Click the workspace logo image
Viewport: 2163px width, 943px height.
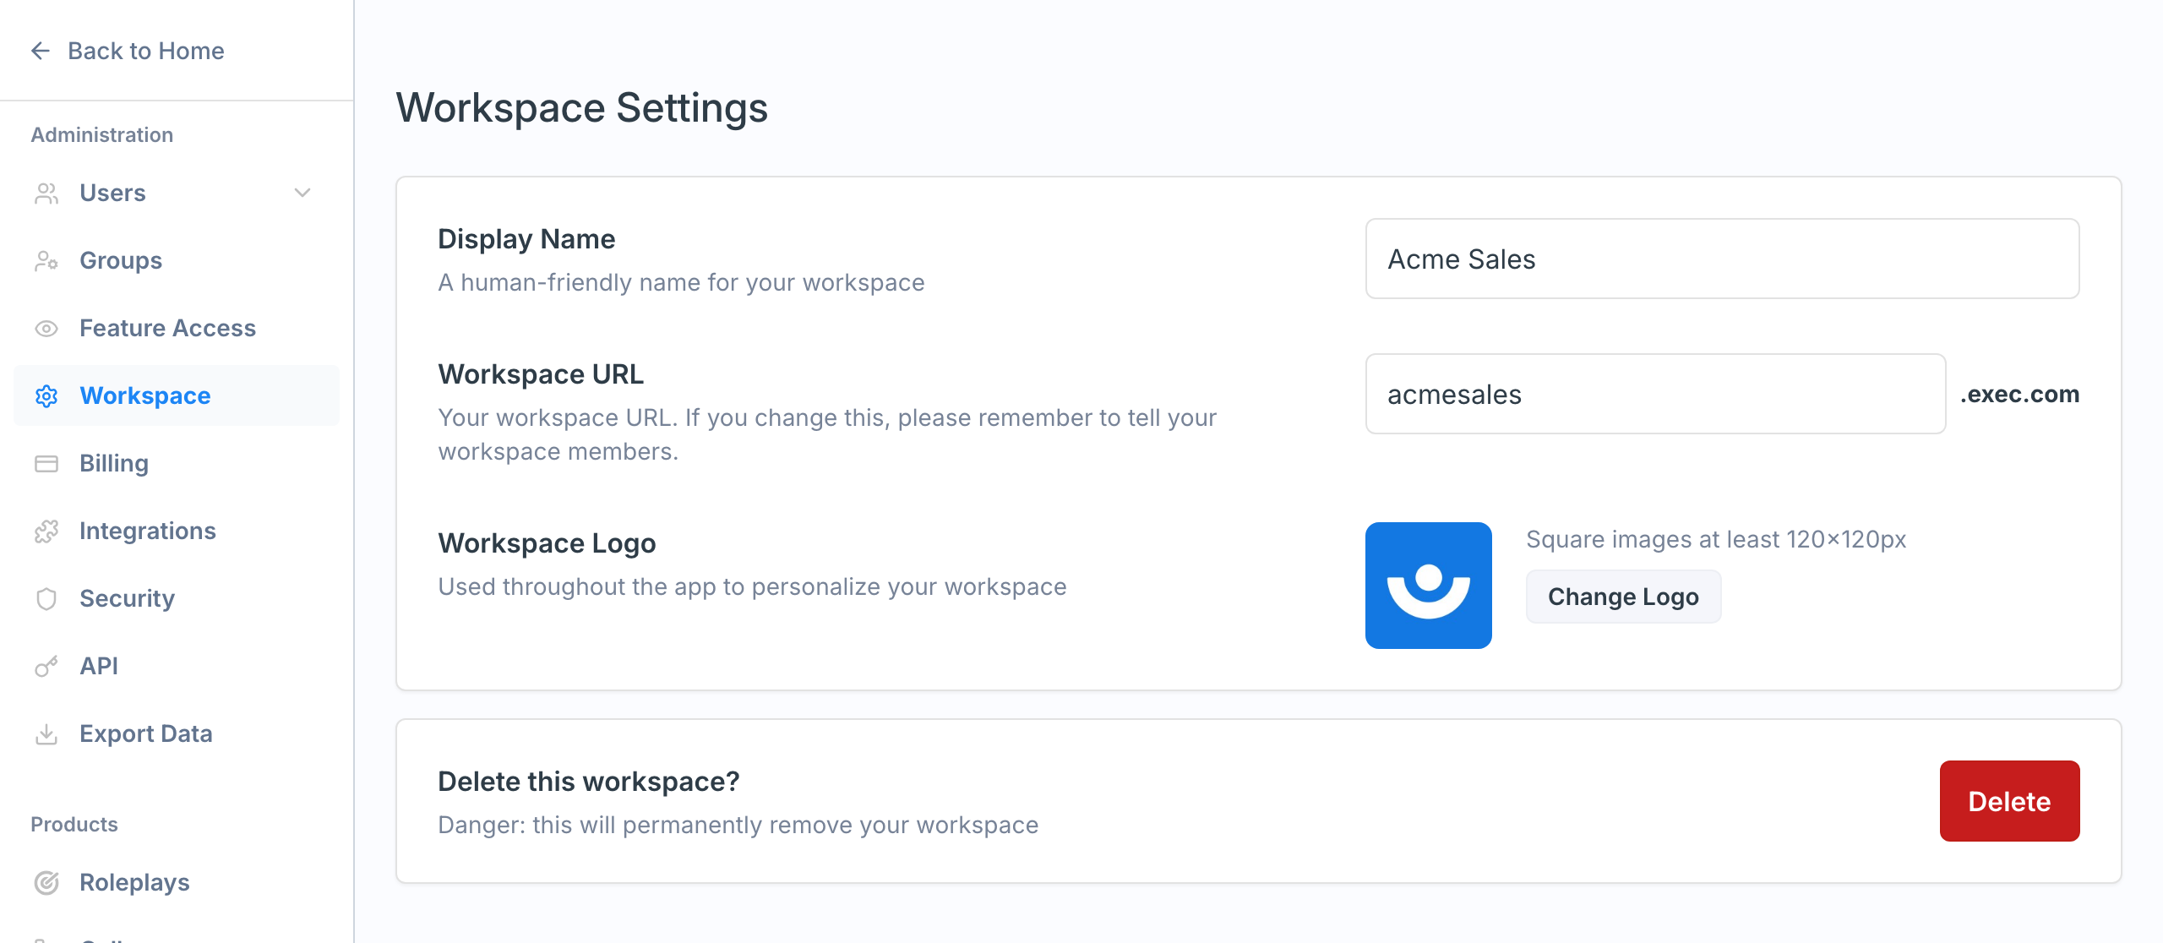pos(1428,585)
